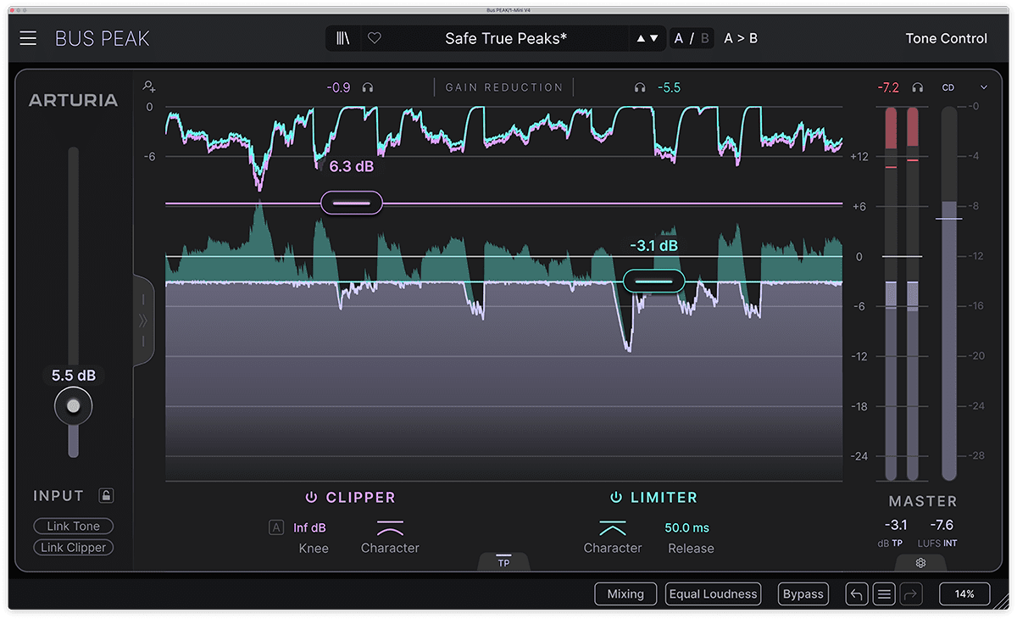The height and width of the screenshot is (619, 1017).
Task: Click the Input gain slider knob
Action: (74, 406)
